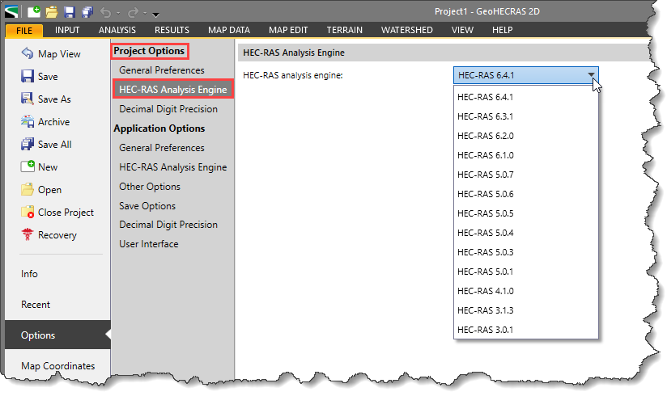The width and height of the screenshot is (667, 396).
Task: Select Decimal Digit Precision under Application Options
Action: click(168, 225)
